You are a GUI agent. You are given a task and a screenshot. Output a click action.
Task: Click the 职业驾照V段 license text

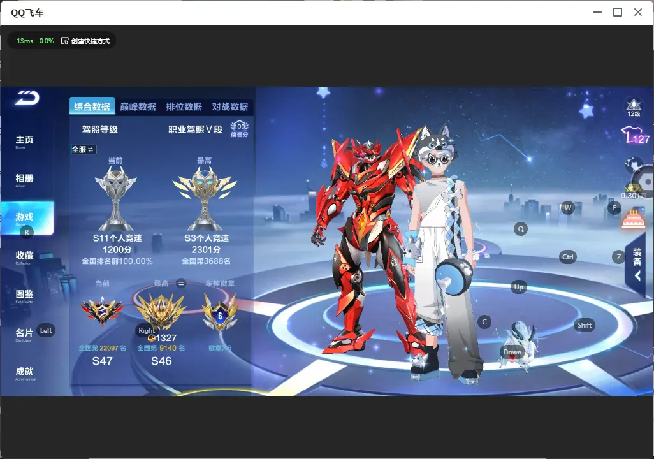(x=195, y=129)
